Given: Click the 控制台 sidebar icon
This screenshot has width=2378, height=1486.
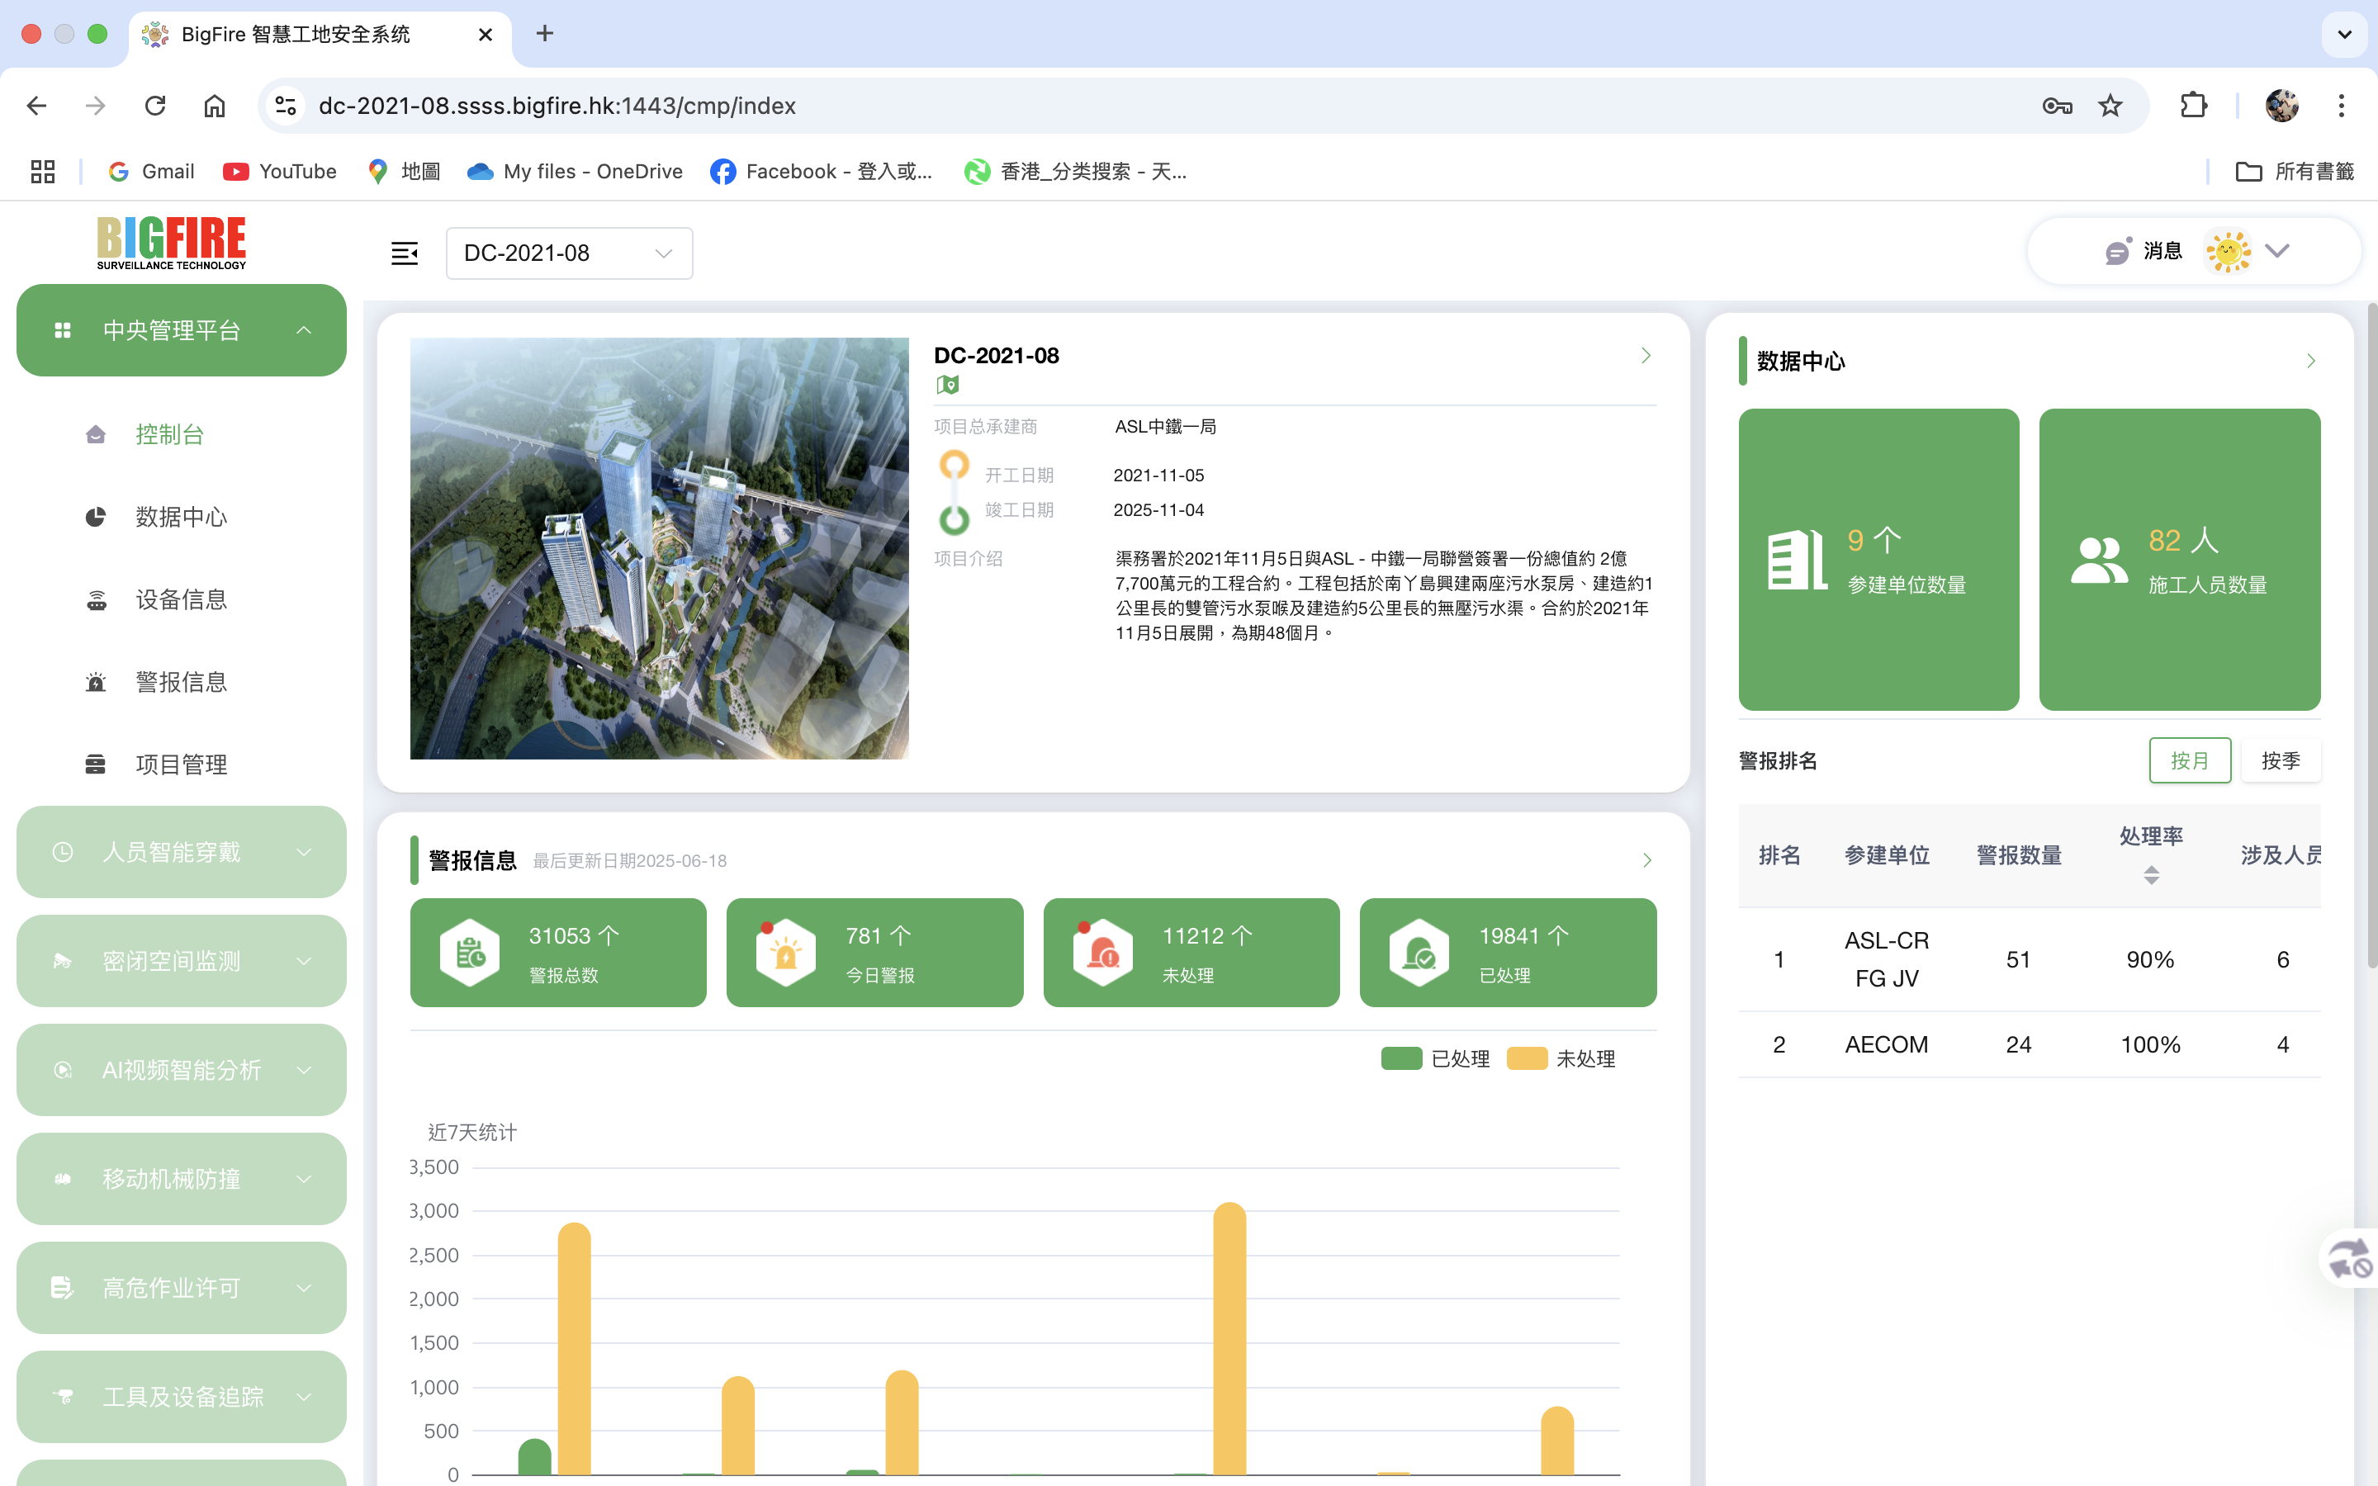Looking at the screenshot, I should click(95, 434).
